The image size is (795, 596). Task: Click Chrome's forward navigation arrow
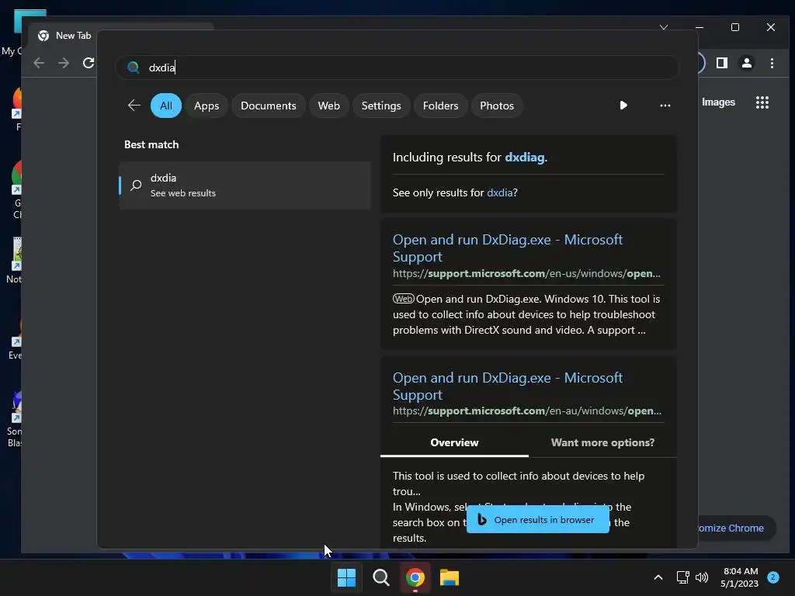pos(64,63)
